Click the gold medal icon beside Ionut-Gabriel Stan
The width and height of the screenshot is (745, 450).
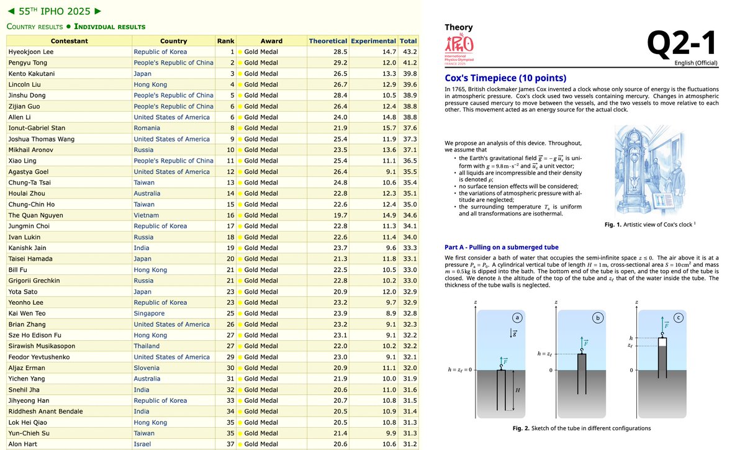(x=240, y=128)
